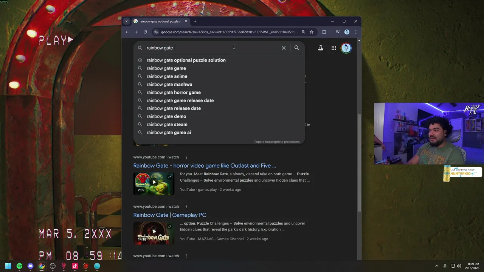Open 'Rainbow Gate - horror video game like Outlast' result
Image resolution: width=484 pixels, height=272 pixels.
[x=205, y=165]
